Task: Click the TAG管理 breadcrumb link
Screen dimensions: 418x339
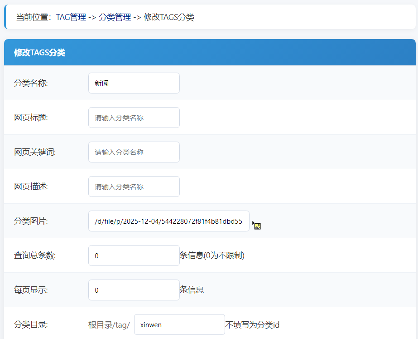Action: [70, 17]
